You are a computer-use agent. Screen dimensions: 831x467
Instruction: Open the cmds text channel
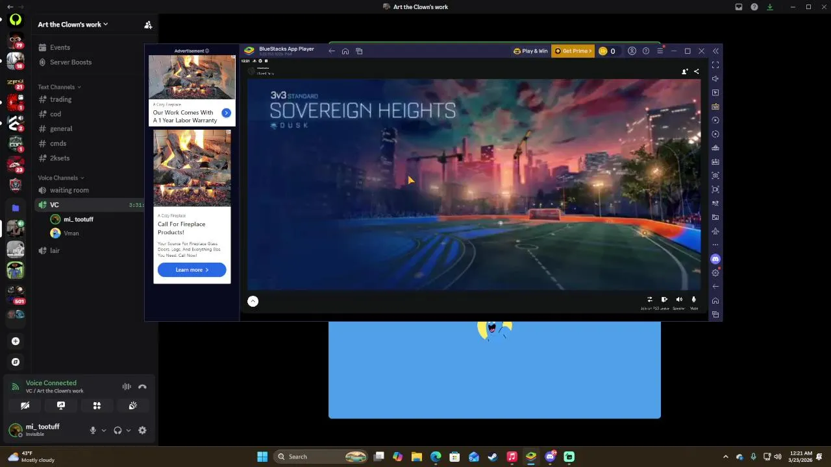tap(58, 143)
